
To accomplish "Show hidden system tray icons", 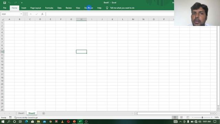I will pos(180,122).
